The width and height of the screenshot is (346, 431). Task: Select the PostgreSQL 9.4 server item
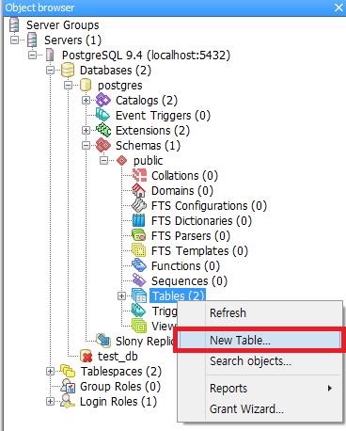[x=146, y=56]
